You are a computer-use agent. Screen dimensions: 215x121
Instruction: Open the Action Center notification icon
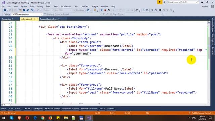coord(210,118)
